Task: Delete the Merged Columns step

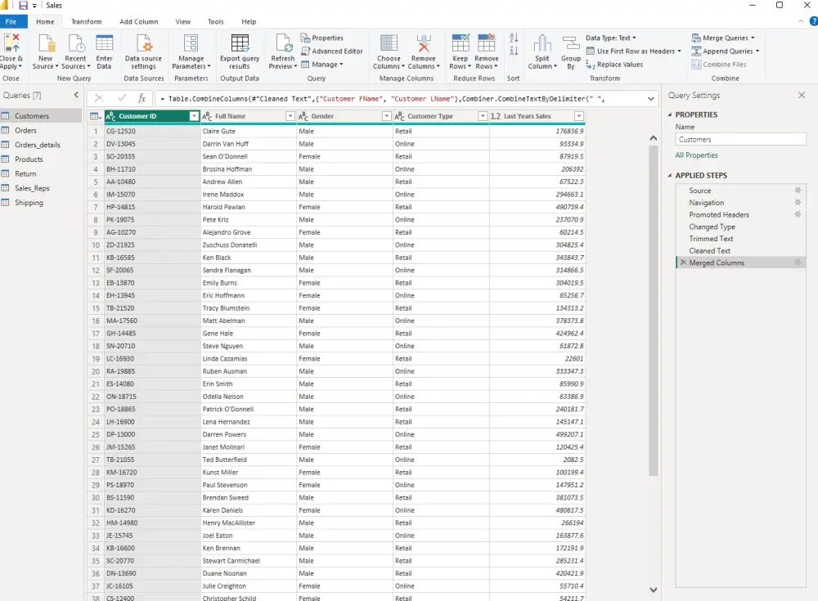Action: coord(683,262)
